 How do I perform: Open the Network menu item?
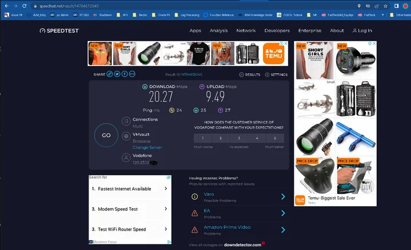click(246, 31)
